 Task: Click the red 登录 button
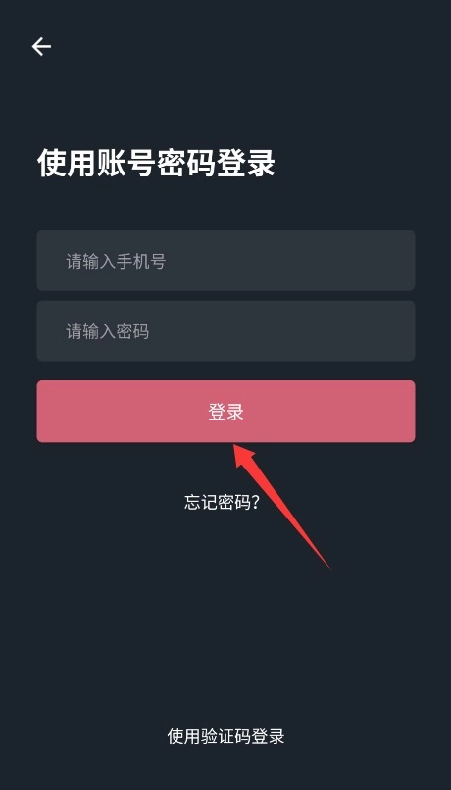pyautogui.click(x=225, y=412)
